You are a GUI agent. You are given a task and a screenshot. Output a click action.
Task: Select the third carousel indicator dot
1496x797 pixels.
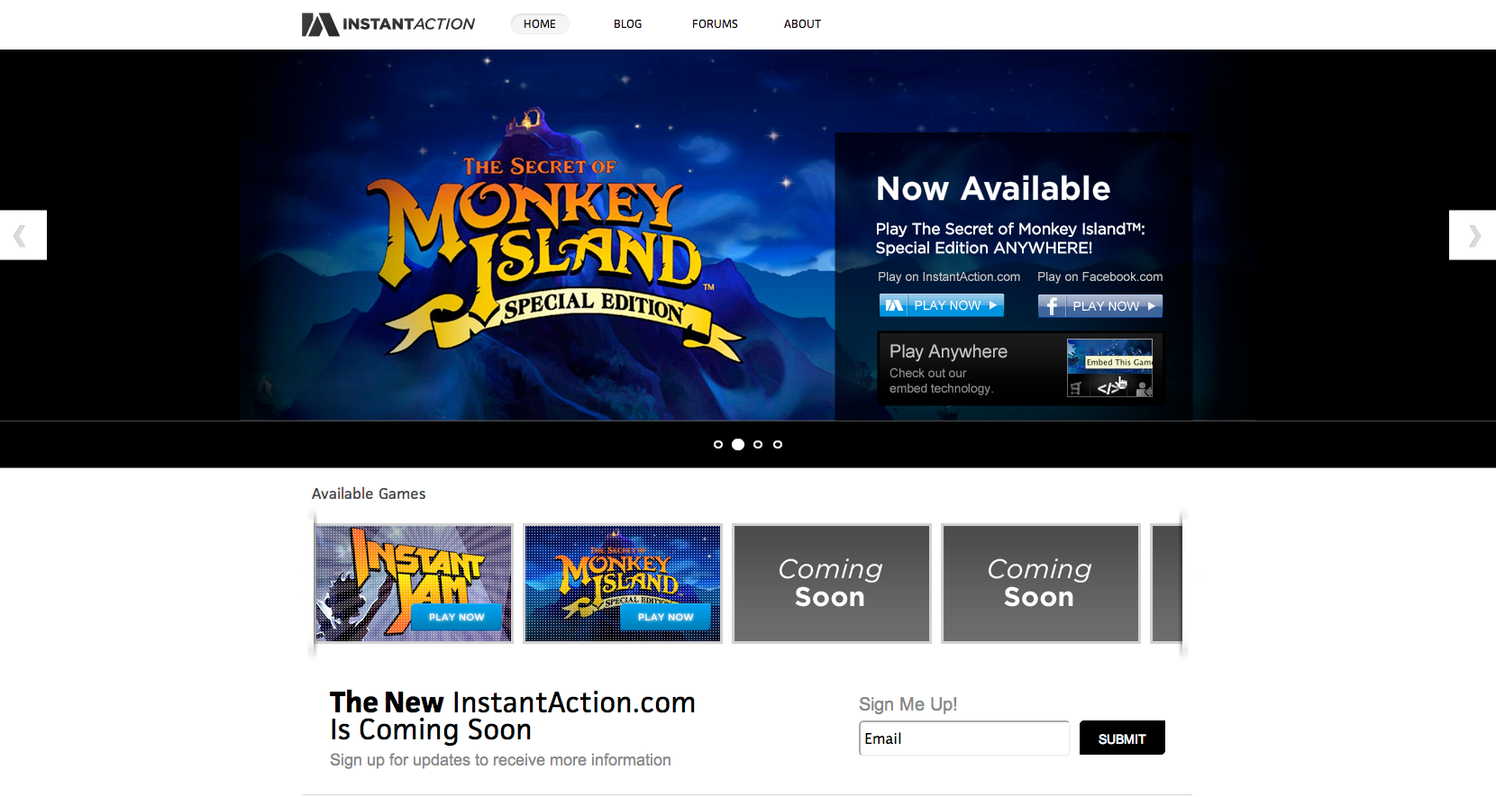[x=758, y=444]
